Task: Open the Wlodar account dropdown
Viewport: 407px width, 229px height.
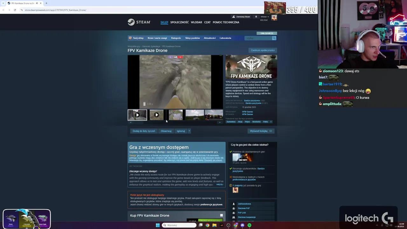Action: click(265, 17)
